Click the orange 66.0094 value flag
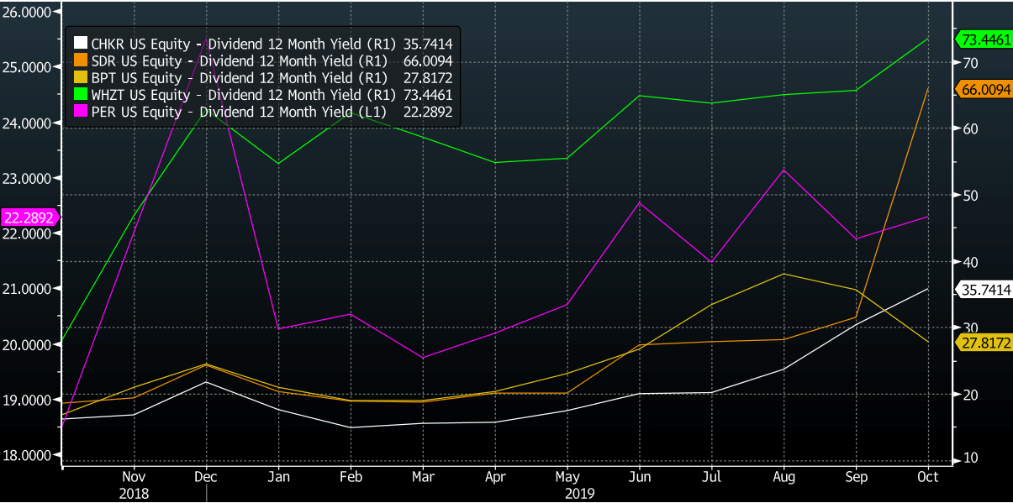 pyautogui.click(x=983, y=88)
